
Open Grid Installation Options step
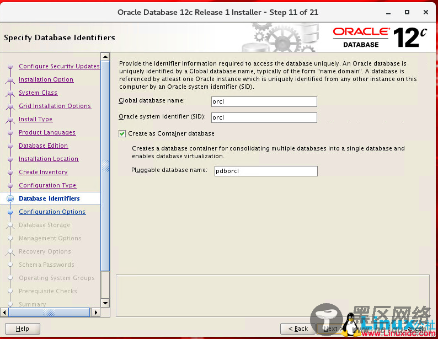(55, 106)
